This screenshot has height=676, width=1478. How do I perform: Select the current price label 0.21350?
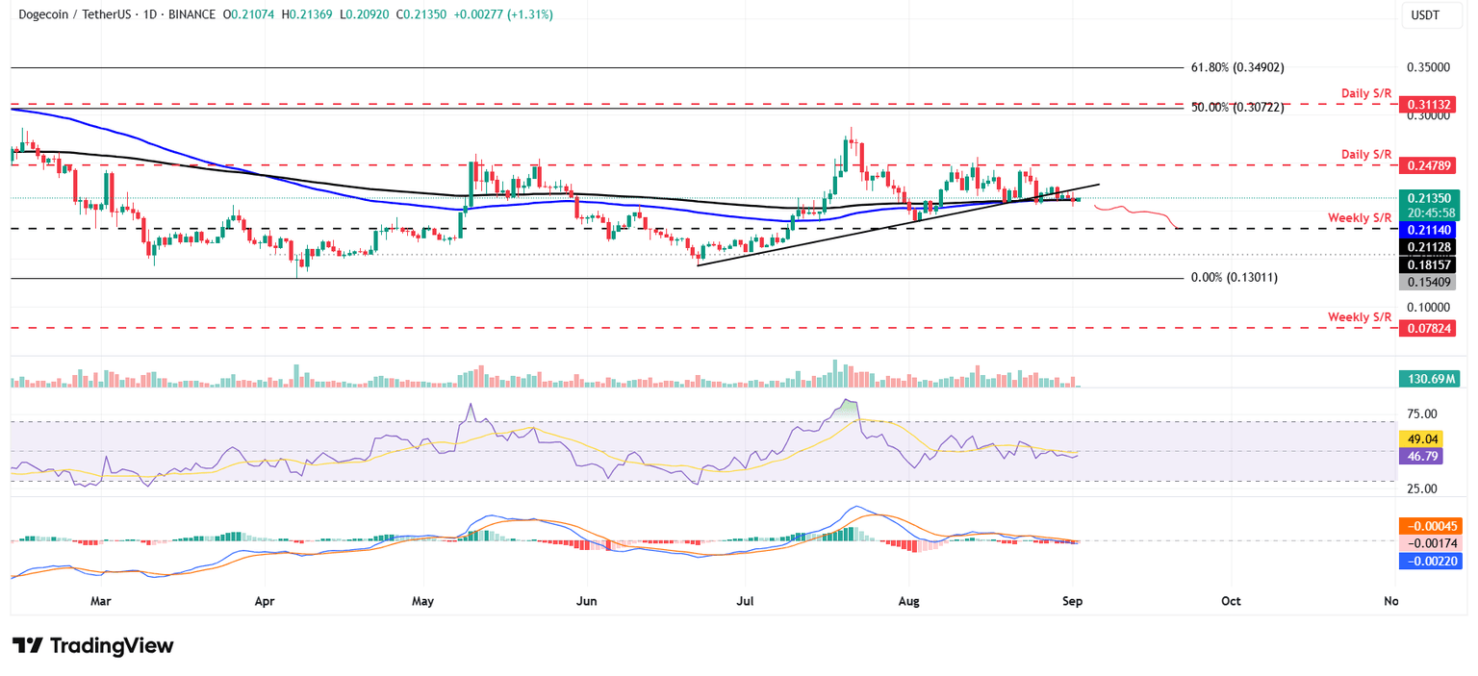pos(1430,198)
